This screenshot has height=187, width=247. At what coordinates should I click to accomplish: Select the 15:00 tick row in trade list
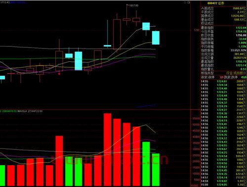click(223, 185)
